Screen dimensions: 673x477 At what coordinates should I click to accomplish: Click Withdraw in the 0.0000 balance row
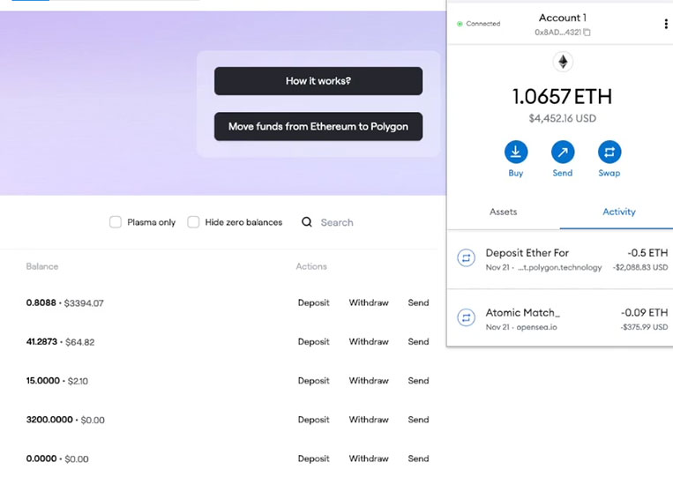[x=369, y=458]
